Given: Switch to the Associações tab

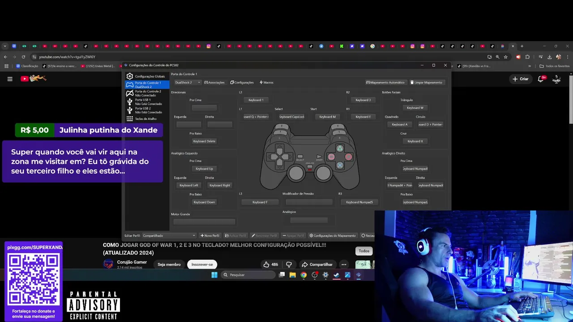Looking at the screenshot, I should tap(214, 82).
